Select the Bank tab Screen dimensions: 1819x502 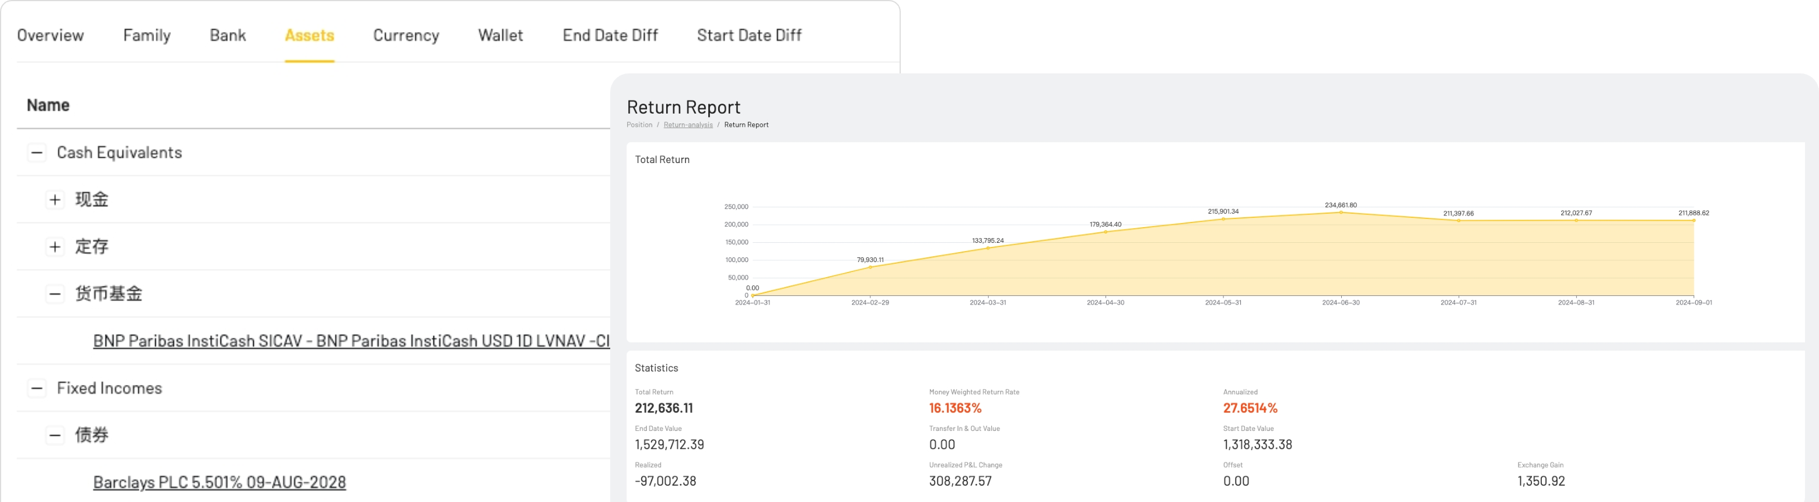click(228, 36)
